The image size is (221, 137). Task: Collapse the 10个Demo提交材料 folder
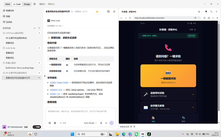pos(13,33)
